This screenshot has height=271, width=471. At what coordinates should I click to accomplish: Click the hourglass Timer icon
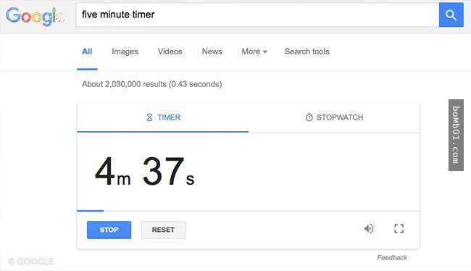coord(149,117)
